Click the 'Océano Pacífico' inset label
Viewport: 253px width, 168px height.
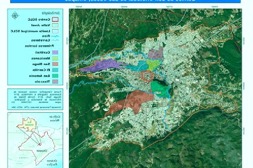52,162
